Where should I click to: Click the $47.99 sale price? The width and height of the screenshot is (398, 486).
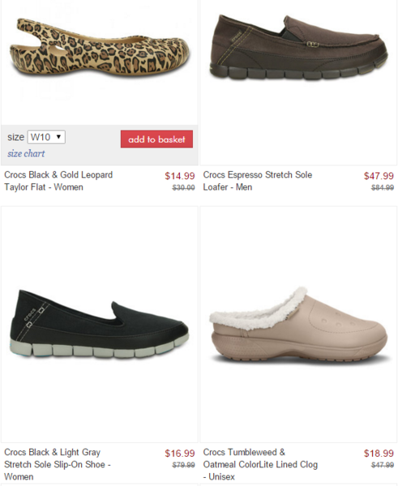379,176
